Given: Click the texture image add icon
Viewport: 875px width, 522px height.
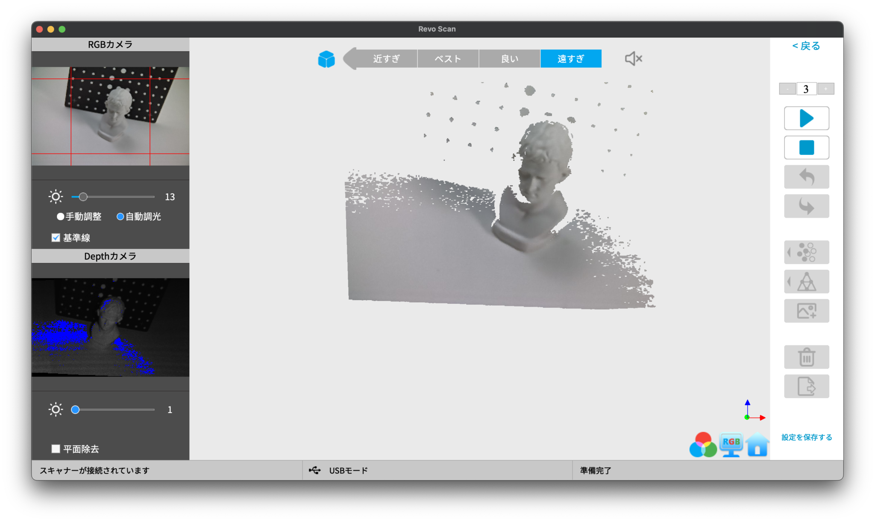Looking at the screenshot, I should click(806, 311).
